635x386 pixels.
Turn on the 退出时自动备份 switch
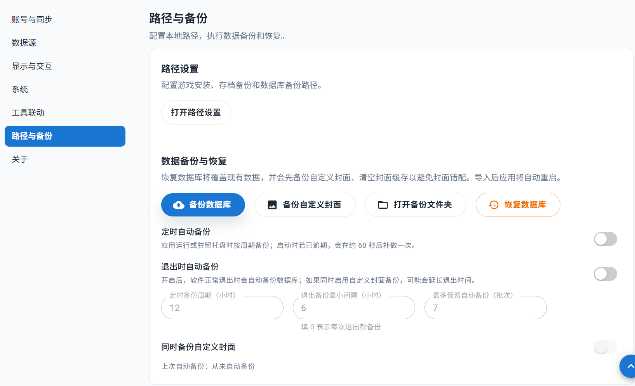[x=605, y=274]
